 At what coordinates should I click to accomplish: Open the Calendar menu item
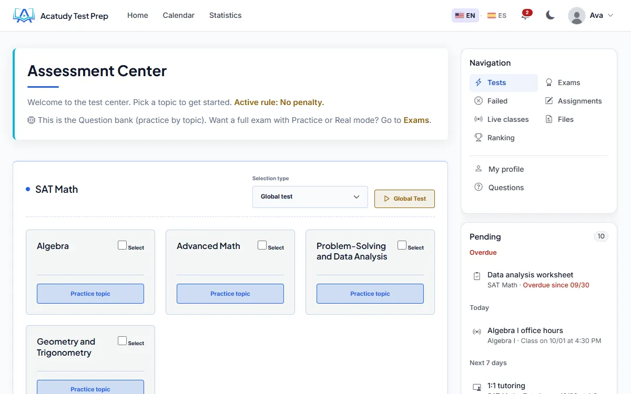179,15
